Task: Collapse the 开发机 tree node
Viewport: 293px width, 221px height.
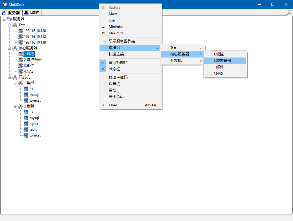Action: (10, 77)
